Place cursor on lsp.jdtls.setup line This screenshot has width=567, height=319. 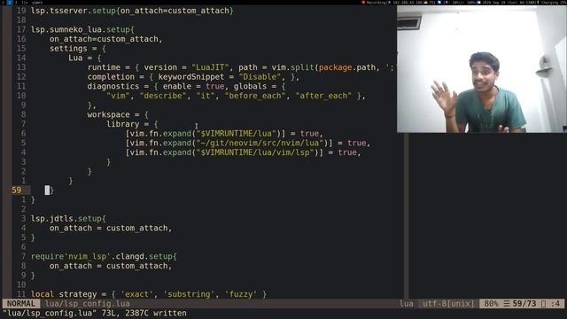point(68,219)
